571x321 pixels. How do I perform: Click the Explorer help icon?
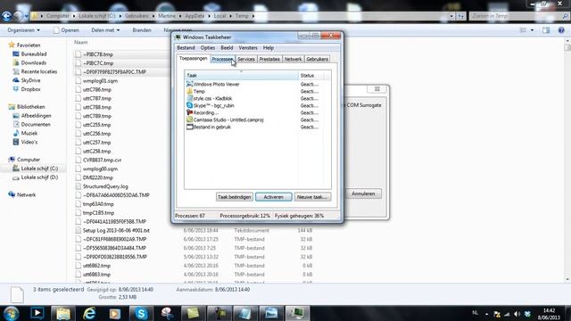(561, 30)
